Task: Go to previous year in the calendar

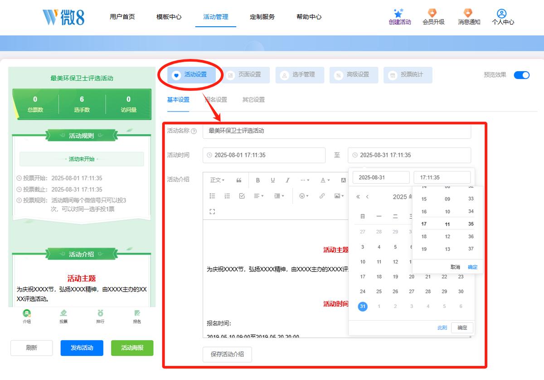Action: tap(358, 196)
